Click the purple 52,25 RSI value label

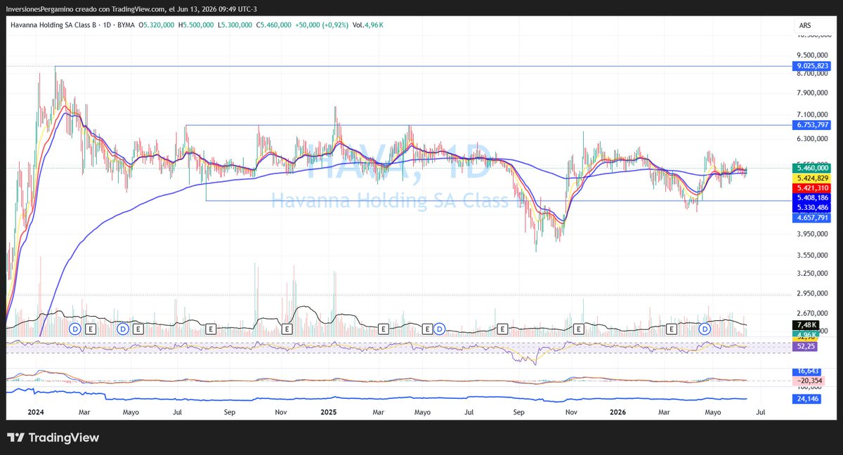[804, 347]
